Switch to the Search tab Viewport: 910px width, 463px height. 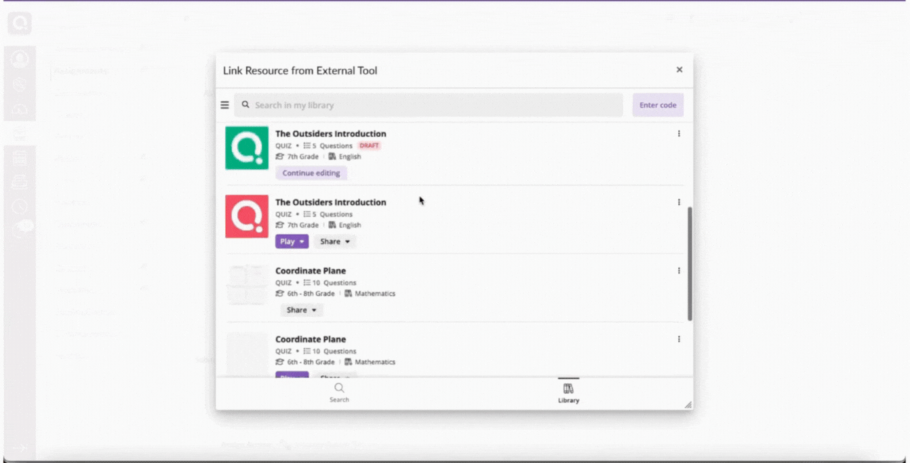(339, 392)
